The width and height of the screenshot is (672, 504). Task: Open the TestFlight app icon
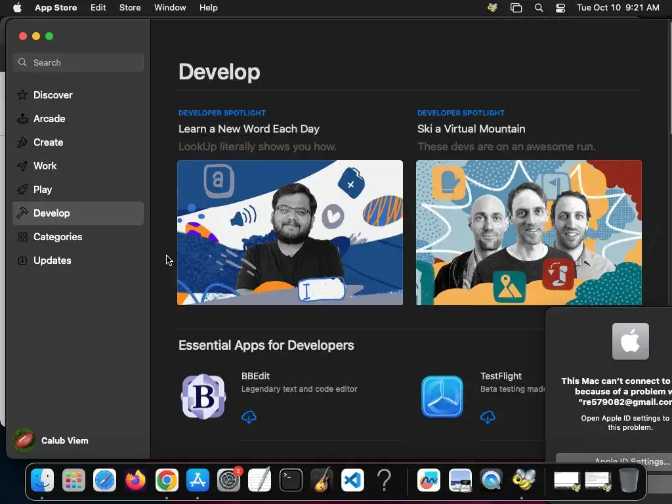pos(442,396)
